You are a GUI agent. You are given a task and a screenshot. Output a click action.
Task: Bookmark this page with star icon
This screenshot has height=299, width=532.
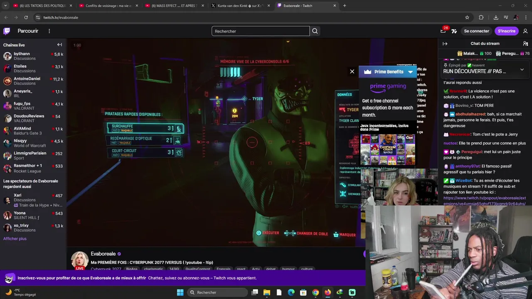point(467,17)
